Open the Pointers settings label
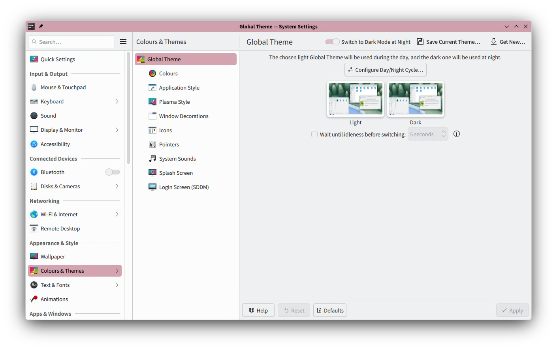Viewport: 557px width, 350px height. coord(169,144)
